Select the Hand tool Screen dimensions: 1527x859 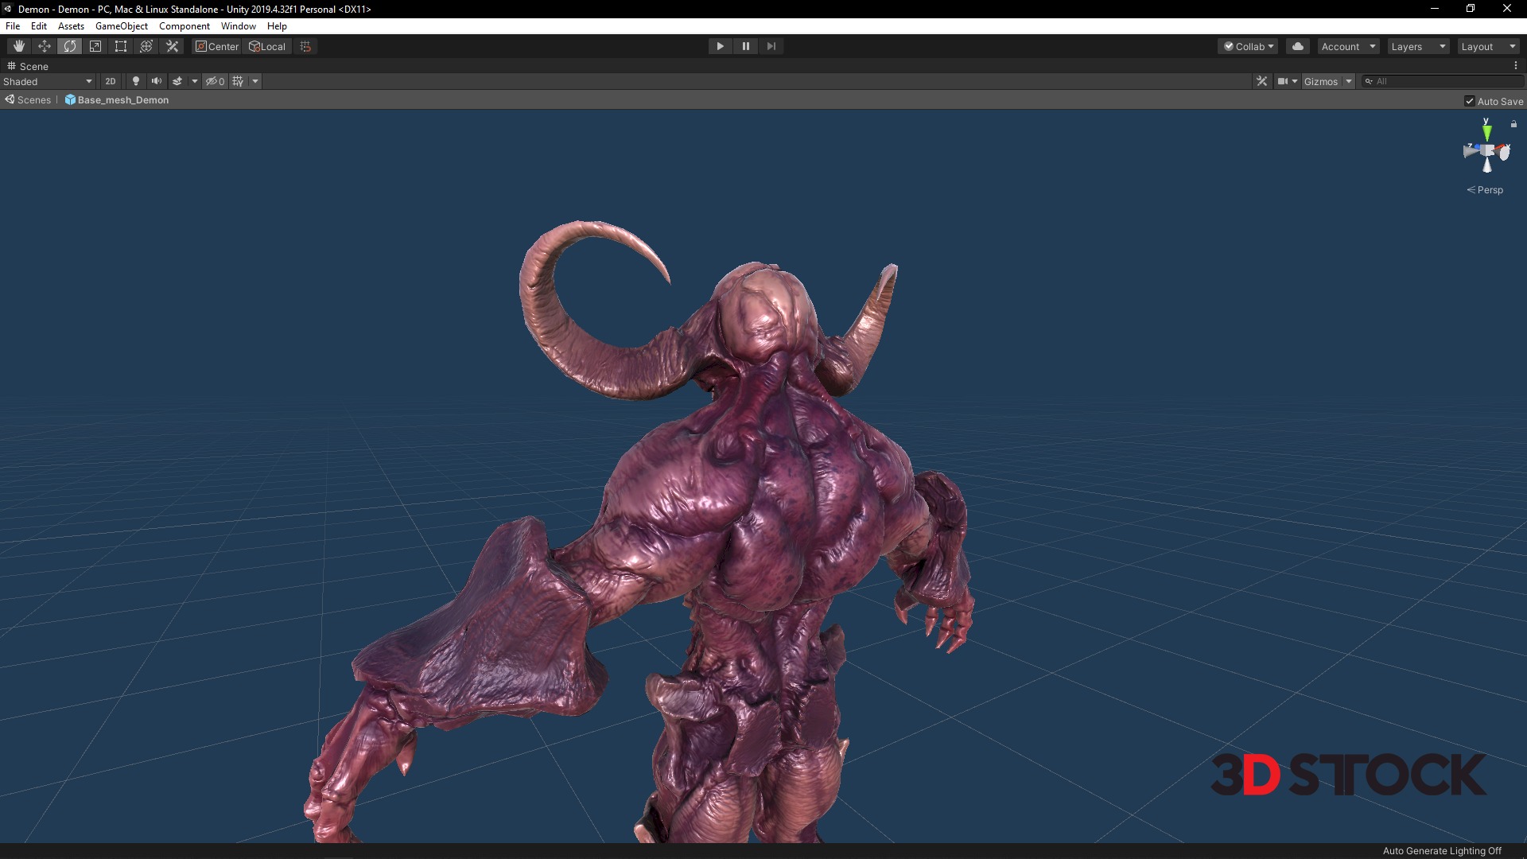pyautogui.click(x=19, y=46)
